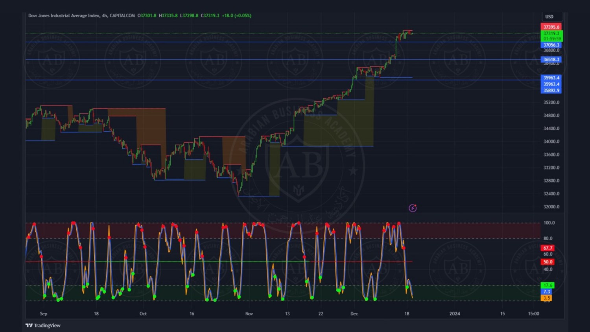The height and width of the screenshot is (332, 590).
Task: Click the low value L37298.8
Action: coord(189,16)
